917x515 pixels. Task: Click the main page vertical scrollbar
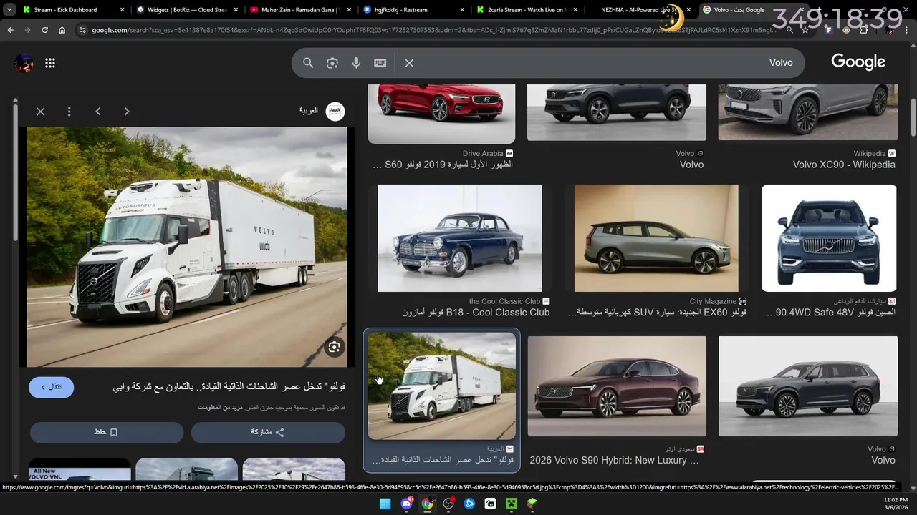pyautogui.click(x=913, y=118)
